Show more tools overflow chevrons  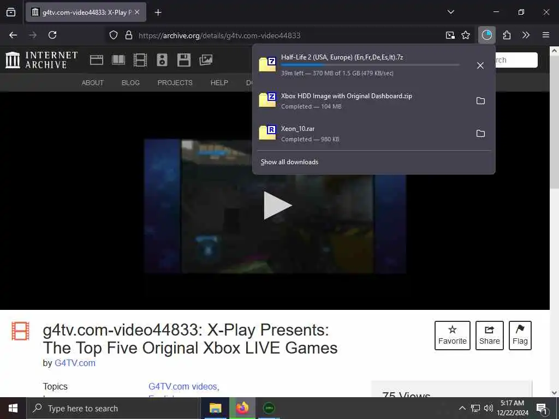[526, 35]
